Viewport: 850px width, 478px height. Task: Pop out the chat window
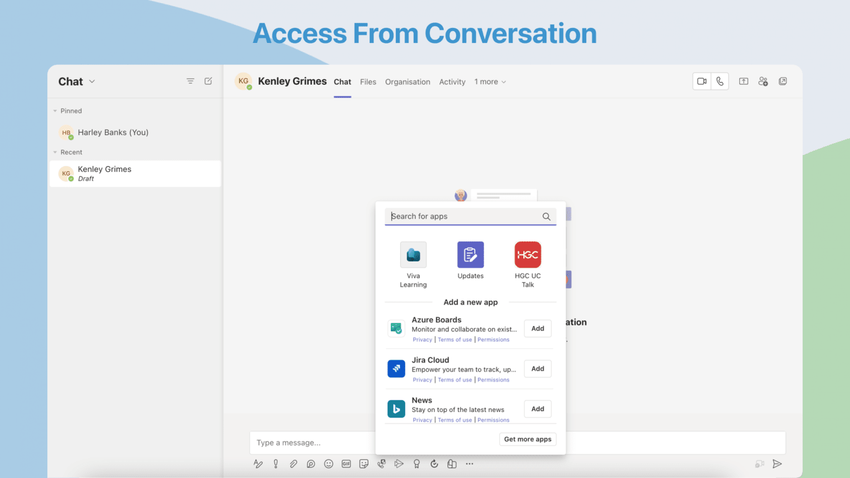click(x=783, y=82)
